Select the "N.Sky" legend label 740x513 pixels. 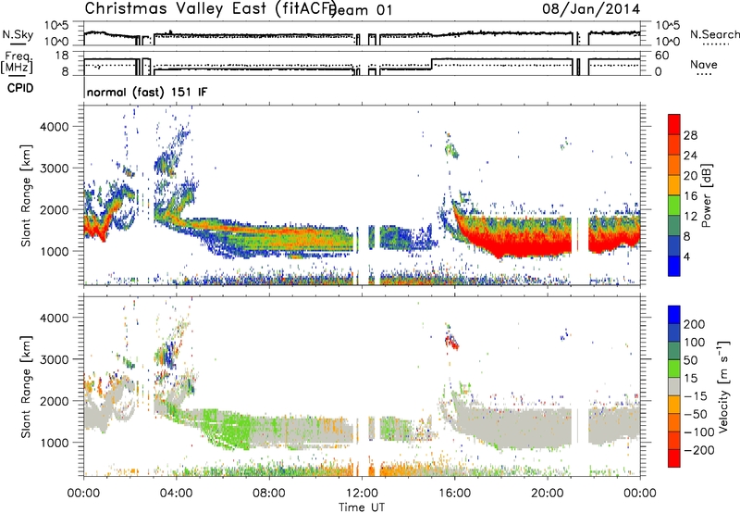(18, 34)
